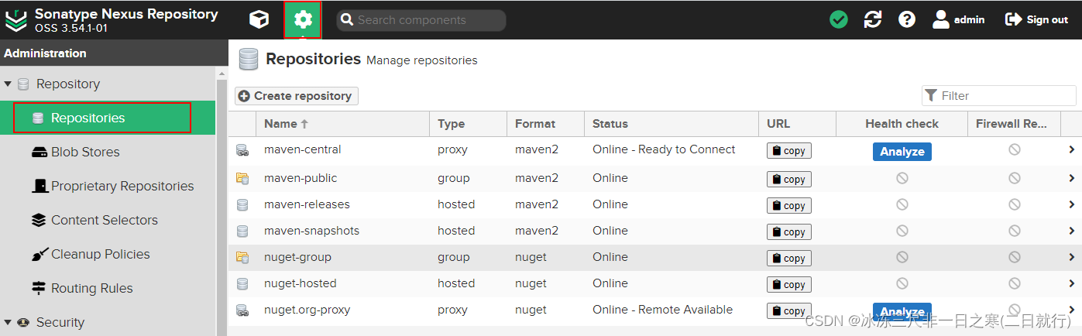Collapse the Security tree section
Screen dimensions: 1082x336
(8, 322)
